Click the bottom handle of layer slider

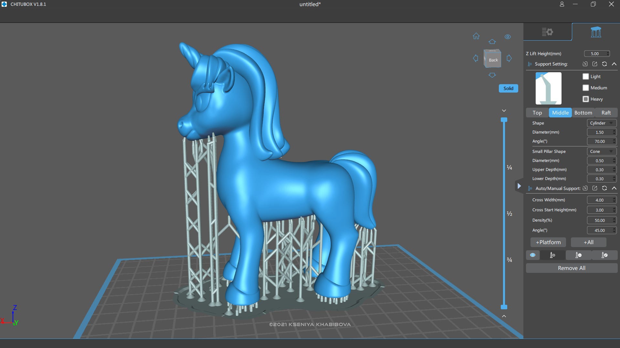click(504, 307)
